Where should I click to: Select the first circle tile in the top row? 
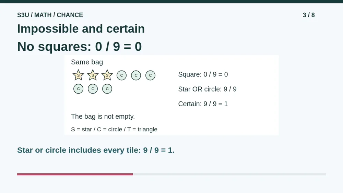pyautogui.click(x=122, y=75)
